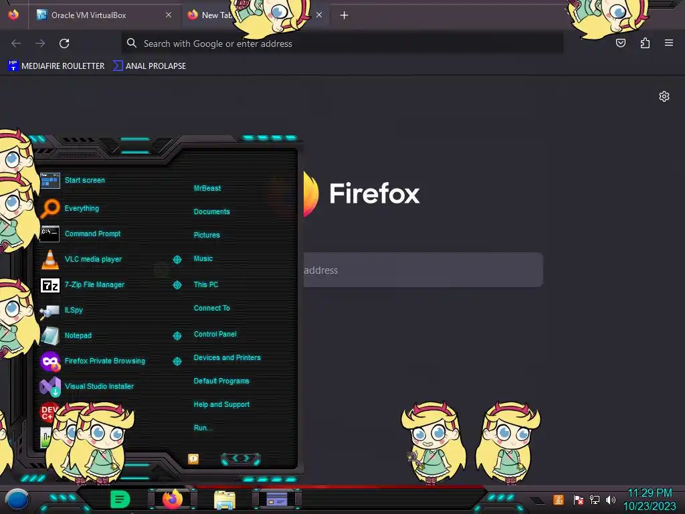
Task: Click the network status tray icon
Action: [595, 499]
